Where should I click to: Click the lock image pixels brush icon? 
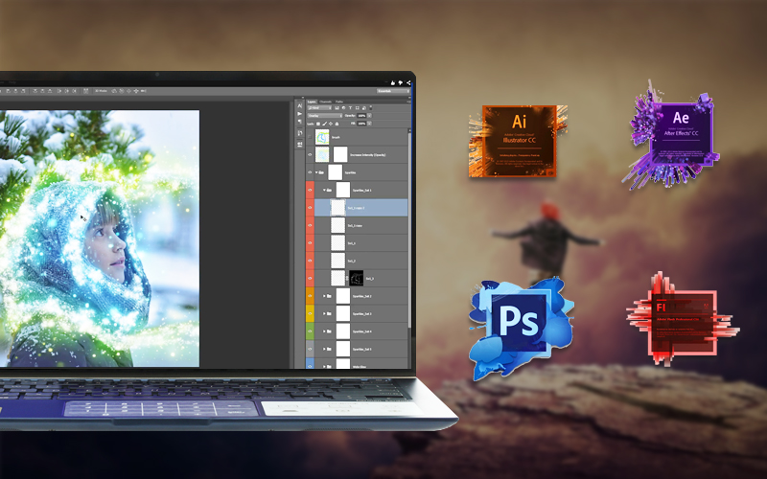pos(324,124)
